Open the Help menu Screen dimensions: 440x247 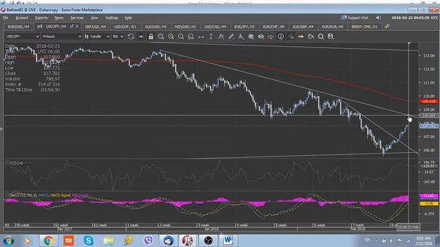(129, 18)
